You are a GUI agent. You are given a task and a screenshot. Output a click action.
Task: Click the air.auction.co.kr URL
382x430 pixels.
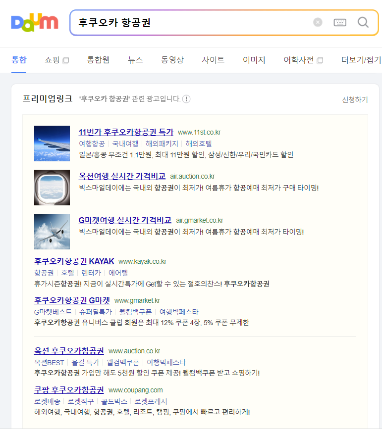coord(192,176)
